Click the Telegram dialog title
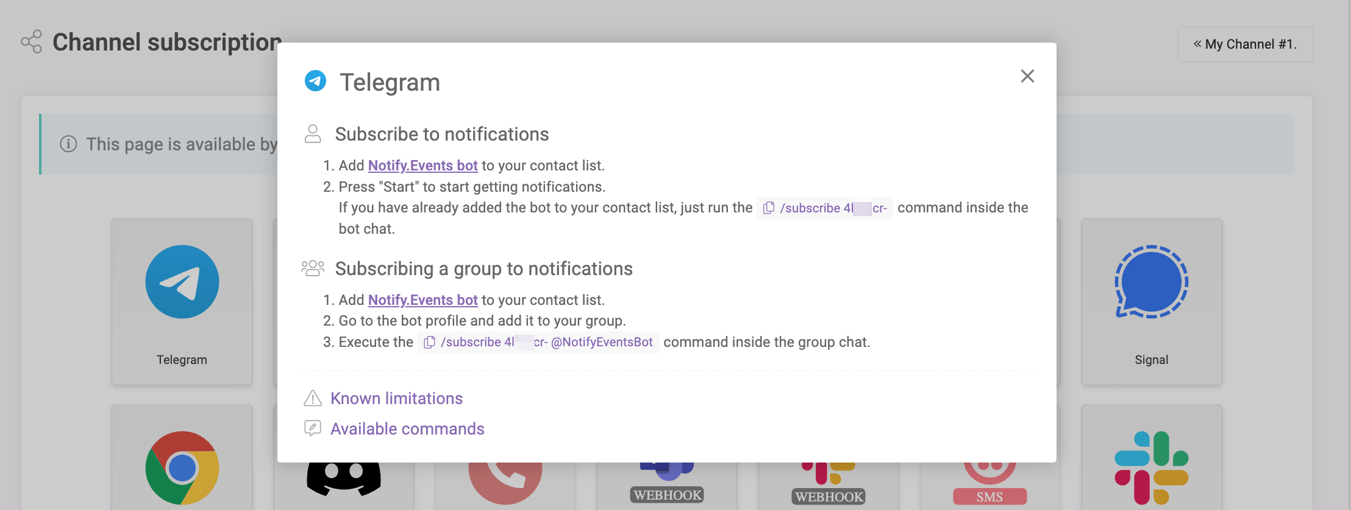 tap(390, 82)
